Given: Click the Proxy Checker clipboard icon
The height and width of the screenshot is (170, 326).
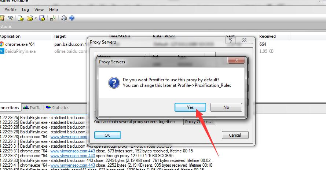Looking at the screenshot, I should pos(53,18).
